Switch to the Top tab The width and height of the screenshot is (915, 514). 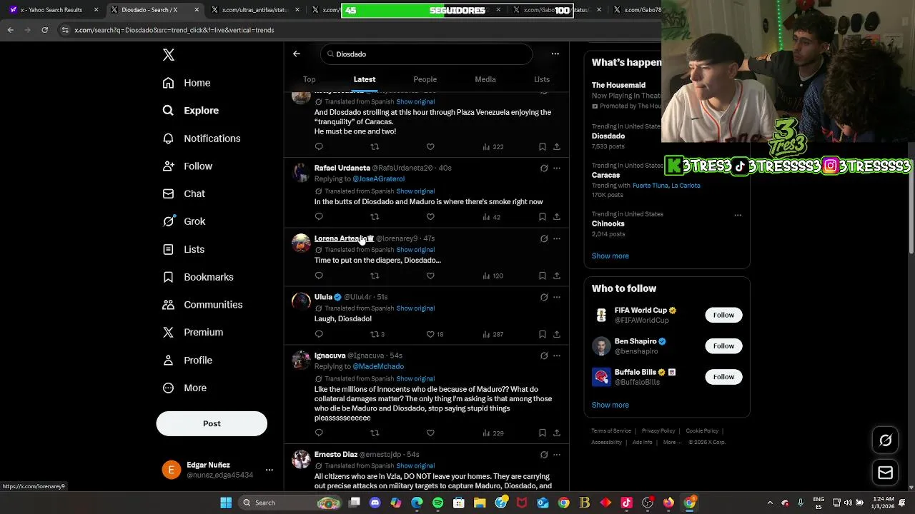pyautogui.click(x=309, y=79)
